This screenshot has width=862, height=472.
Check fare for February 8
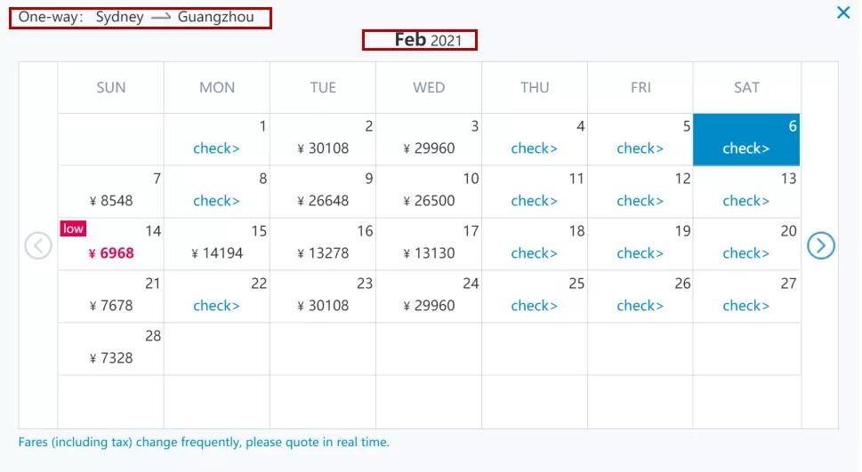(x=216, y=201)
